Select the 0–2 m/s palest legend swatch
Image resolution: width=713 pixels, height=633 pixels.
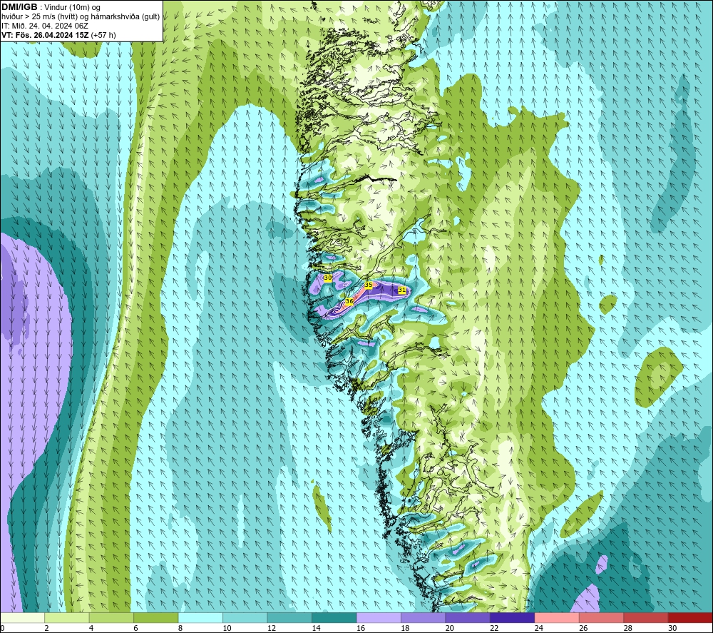pyautogui.click(x=22, y=617)
